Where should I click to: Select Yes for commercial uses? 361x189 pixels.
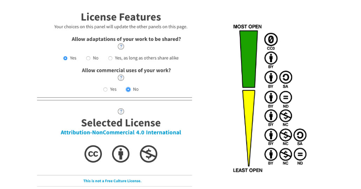(x=105, y=89)
